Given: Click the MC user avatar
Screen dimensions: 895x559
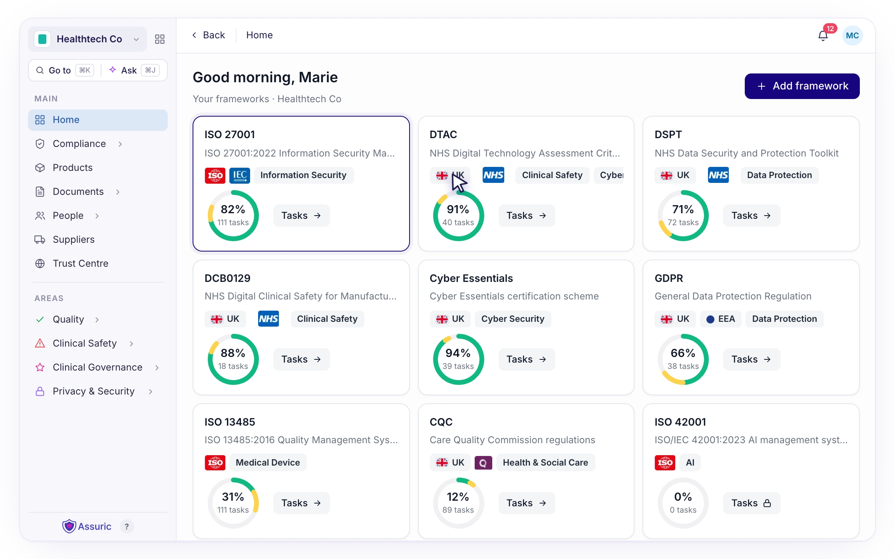Looking at the screenshot, I should 852,36.
